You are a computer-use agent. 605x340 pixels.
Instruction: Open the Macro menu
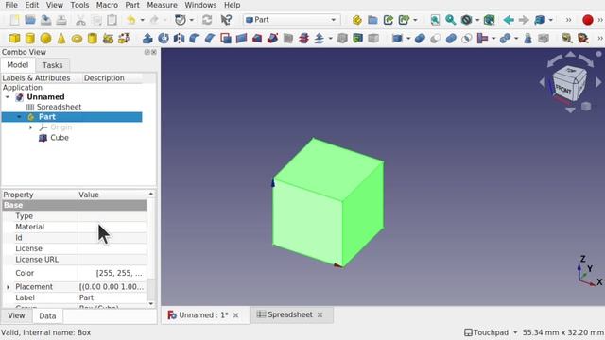pyautogui.click(x=107, y=5)
